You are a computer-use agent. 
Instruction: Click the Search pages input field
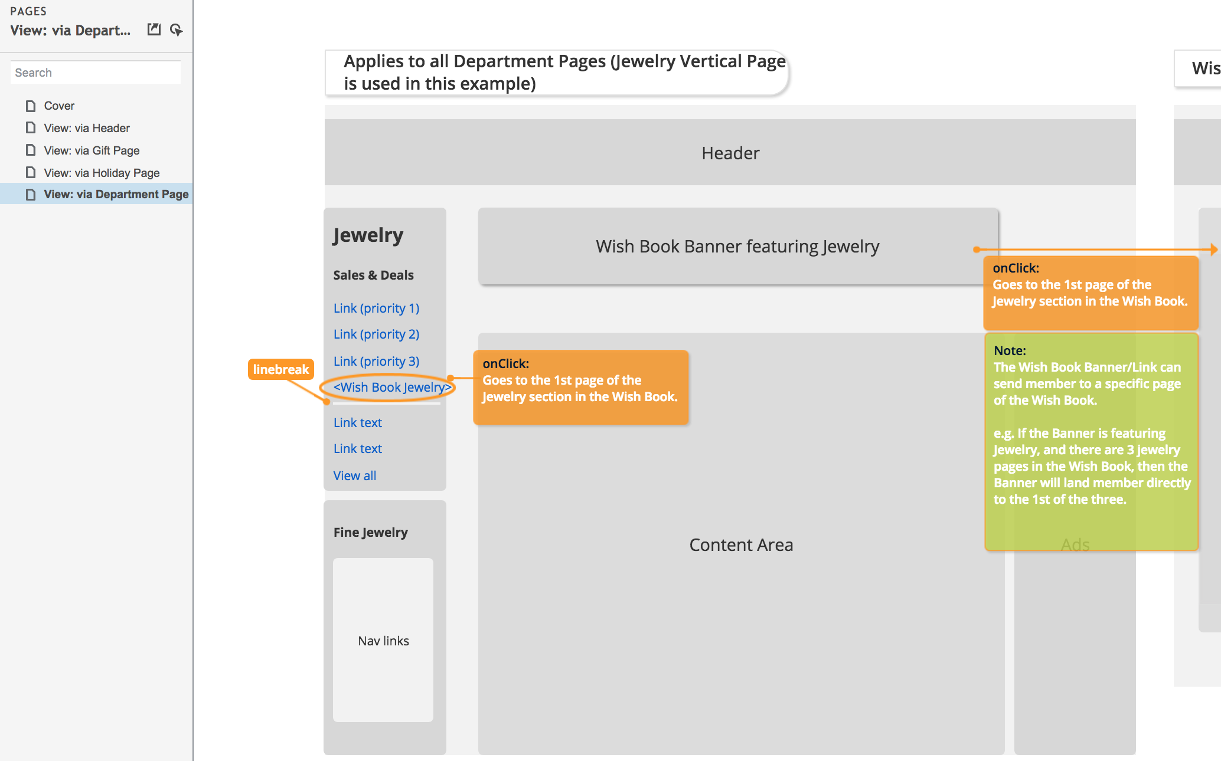coord(95,73)
